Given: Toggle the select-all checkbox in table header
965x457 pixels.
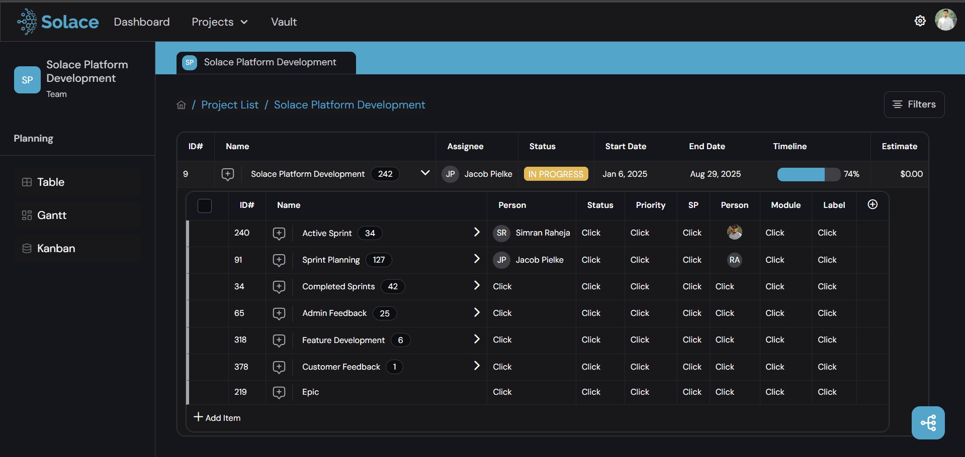Looking at the screenshot, I should [x=205, y=205].
